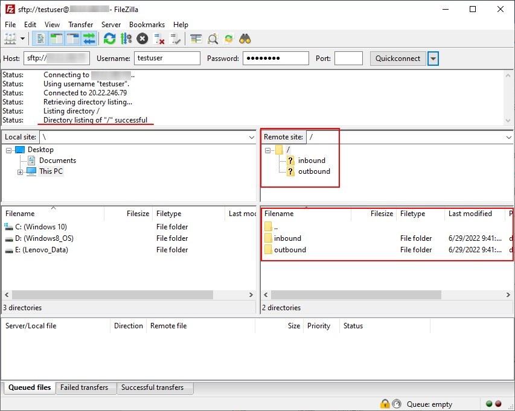This screenshot has width=515, height=411.
Task: Toggle processing of the transfer queue
Action: [x=126, y=39]
